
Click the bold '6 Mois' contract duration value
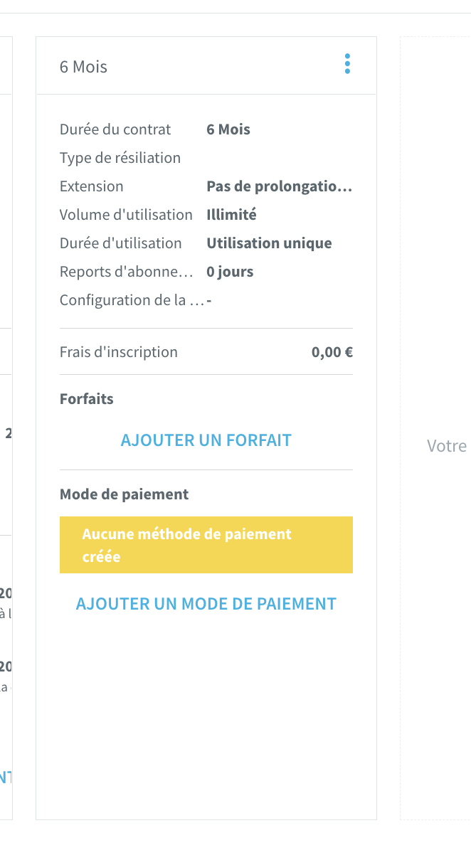[x=228, y=129]
